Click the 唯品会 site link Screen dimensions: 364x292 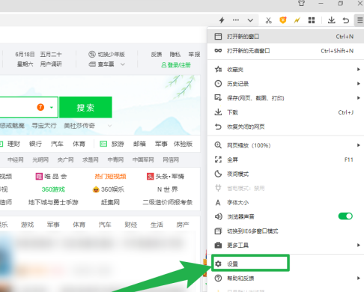[x=51, y=177]
